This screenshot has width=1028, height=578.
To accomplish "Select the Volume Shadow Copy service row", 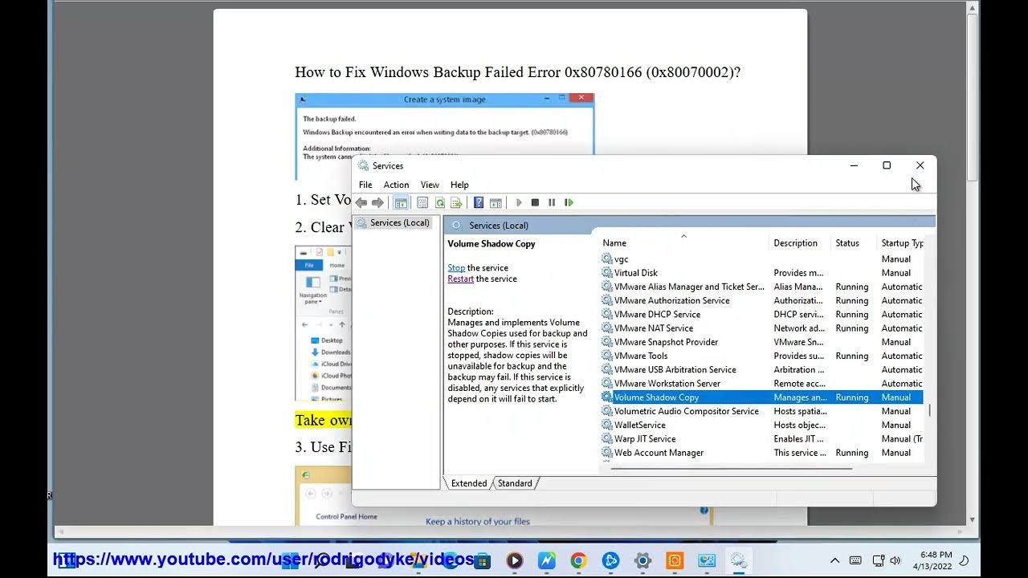I will 761,397.
